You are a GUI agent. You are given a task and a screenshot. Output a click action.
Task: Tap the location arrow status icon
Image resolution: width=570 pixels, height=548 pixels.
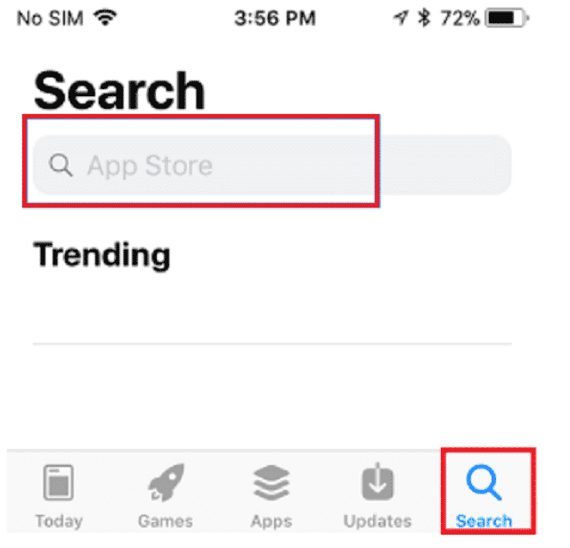coord(401,18)
